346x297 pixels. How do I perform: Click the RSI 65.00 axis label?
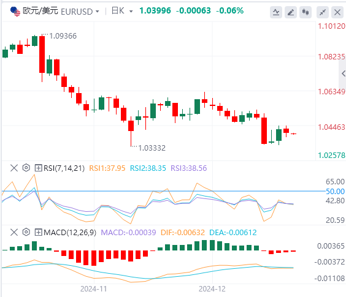(335, 182)
